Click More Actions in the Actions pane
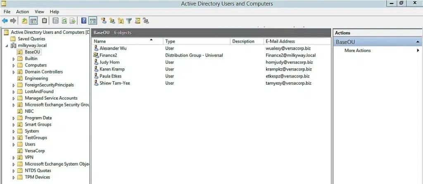The height and width of the screenshot is (184, 423). click(357, 50)
